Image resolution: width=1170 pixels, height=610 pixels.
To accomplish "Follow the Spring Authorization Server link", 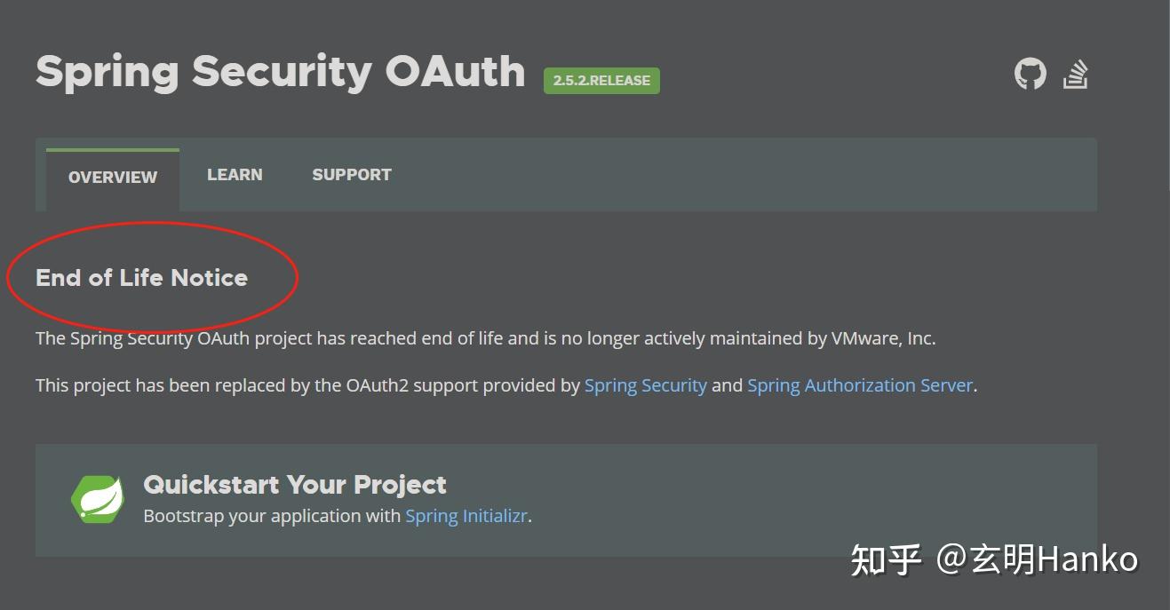I will click(859, 384).
